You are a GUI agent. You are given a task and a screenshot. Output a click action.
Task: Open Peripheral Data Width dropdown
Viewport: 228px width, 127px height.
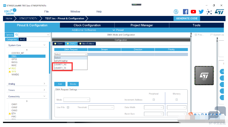(154, 107)
